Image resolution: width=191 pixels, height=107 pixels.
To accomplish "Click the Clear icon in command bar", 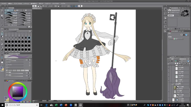I will (53, 6).
